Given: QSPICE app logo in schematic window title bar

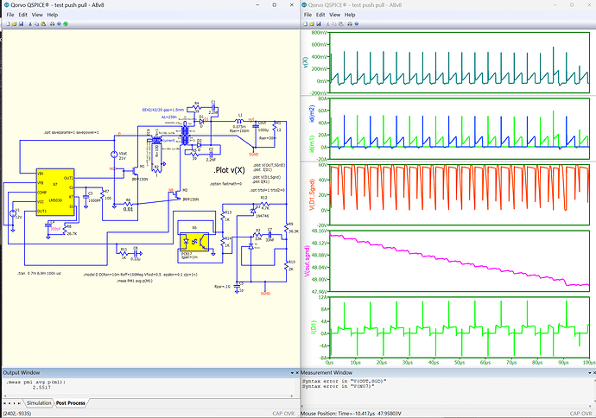Looking at the screenshot, I should tap(6, 5).
